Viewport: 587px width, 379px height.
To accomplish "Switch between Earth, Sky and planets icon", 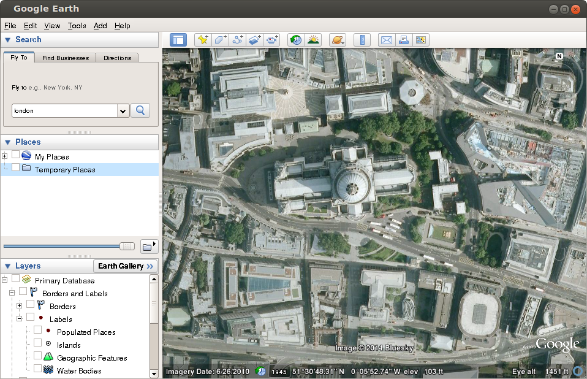I will click(337, 40).
